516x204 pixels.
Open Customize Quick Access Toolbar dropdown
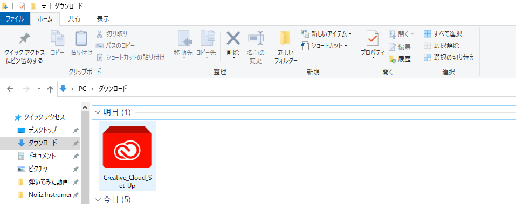[x=44, y=6]
